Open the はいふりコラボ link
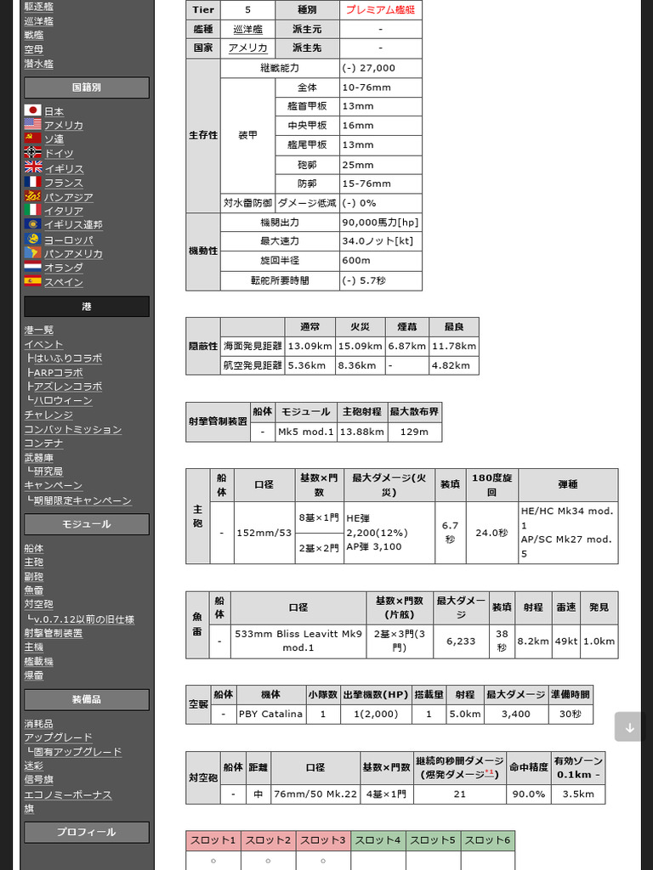Screen dimensions: 653x870 click(68, 359)
